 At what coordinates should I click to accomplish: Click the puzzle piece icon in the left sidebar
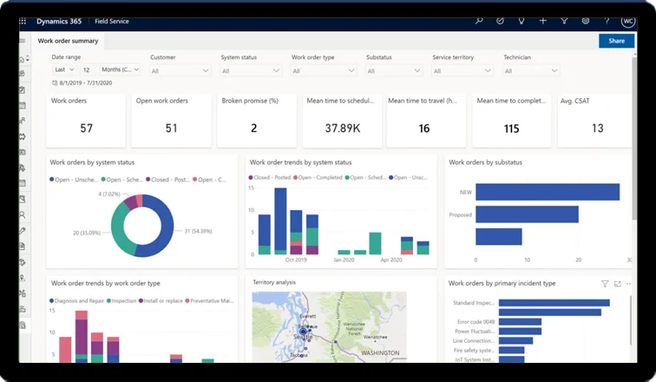(23, 136)
